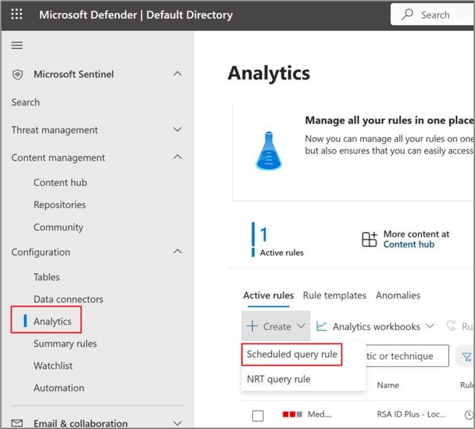Collapse the Microsoft Sentinel section
This screenshot has width=475, height=429.
(x=177, y=74)
